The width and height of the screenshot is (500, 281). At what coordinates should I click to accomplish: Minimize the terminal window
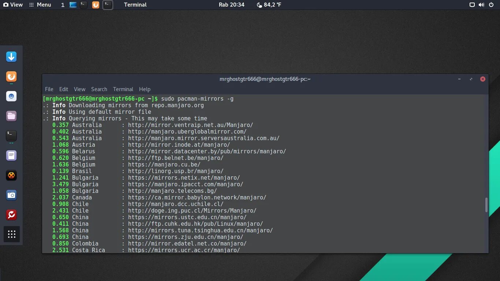[459, 79]
